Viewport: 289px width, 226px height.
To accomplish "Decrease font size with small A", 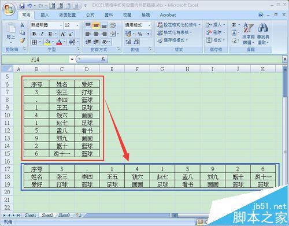I will pos(71,34).
